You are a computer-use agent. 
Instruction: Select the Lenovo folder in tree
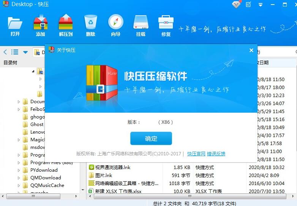point(34,132)
